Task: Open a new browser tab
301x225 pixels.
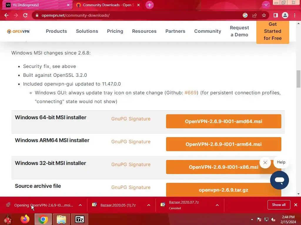Action: point(150,5)
